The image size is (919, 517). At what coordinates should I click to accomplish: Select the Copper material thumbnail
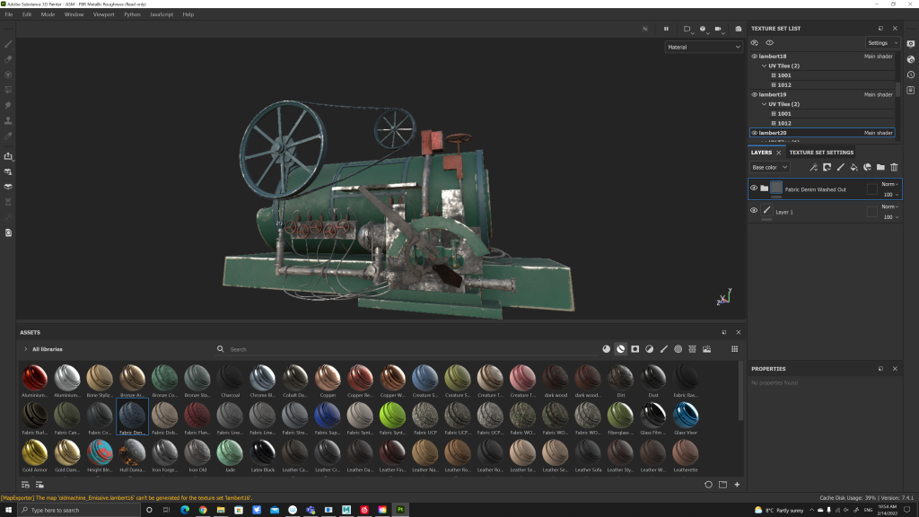[x=328, y=379]
